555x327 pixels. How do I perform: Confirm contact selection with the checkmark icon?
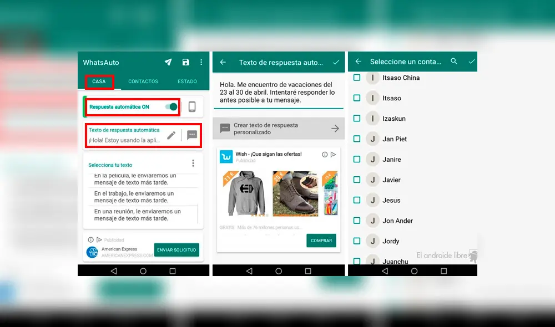click(x=472, y=62)
